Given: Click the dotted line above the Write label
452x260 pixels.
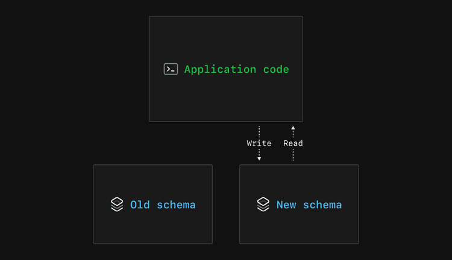Looking at the screenshot, I should pyautogui.click(x=259, y=132).
